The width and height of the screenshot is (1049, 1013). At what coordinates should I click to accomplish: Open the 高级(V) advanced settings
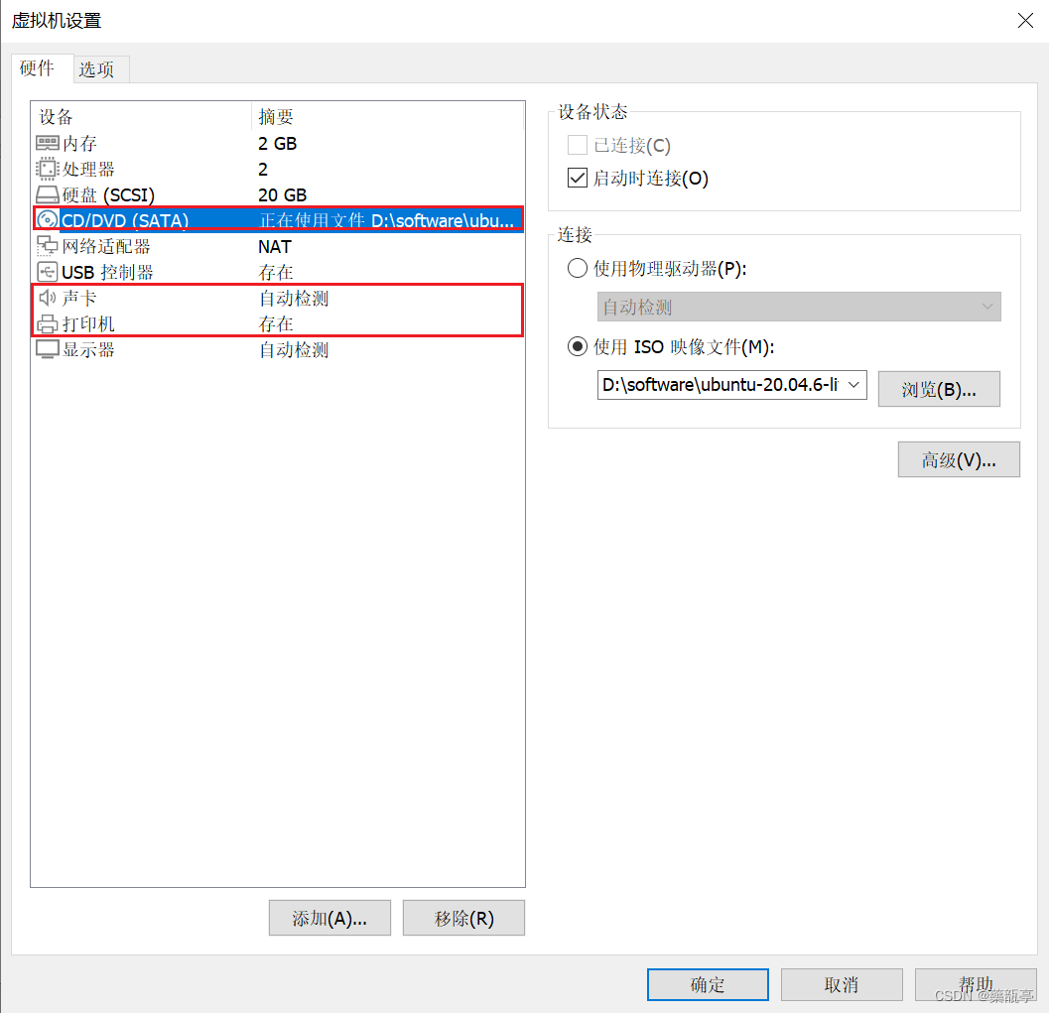(x=958, y=459)
